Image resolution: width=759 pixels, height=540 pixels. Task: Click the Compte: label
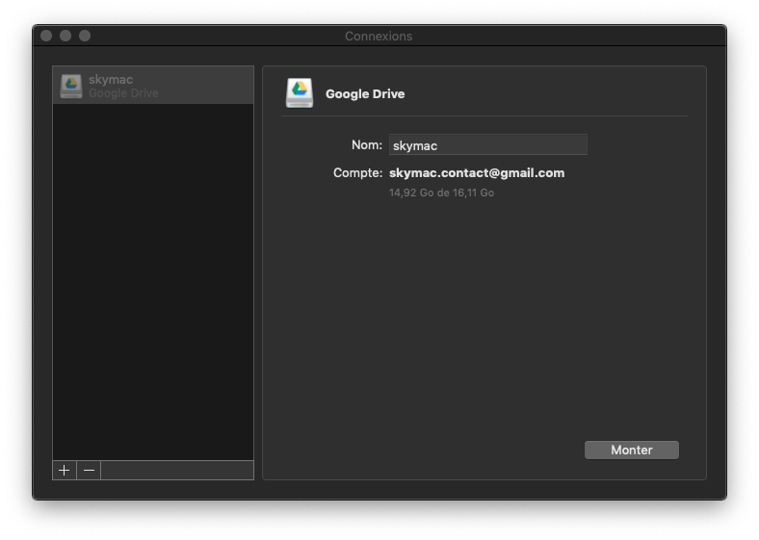(357, 172)
